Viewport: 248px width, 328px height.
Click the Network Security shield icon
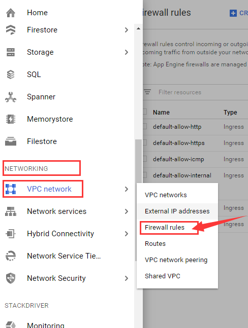click(11, 278)
